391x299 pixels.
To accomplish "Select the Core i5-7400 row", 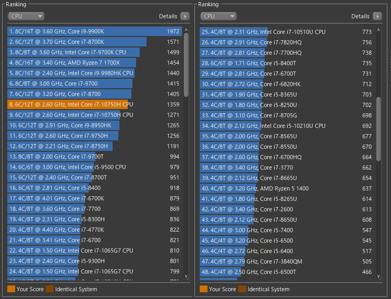I will pos(287,230).
